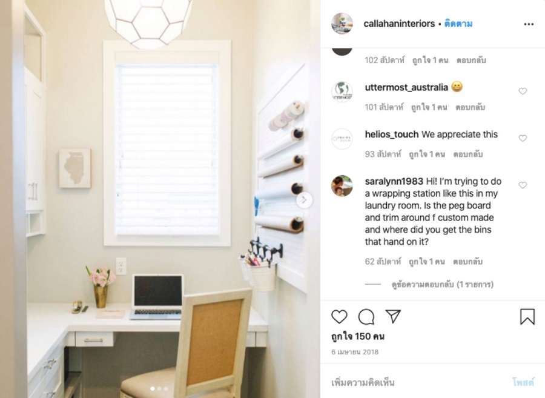
Task: Open the callahaninteriors profile avatar
Action: click(x=342, y=24)
